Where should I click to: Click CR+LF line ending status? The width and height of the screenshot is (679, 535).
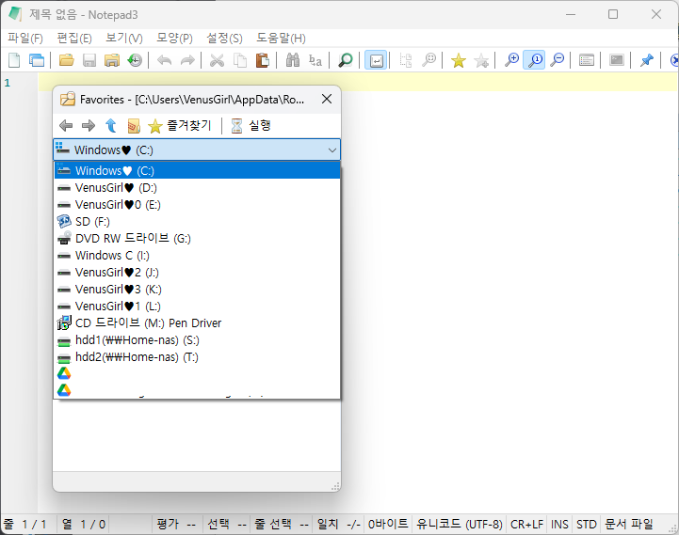pos(526,525)
